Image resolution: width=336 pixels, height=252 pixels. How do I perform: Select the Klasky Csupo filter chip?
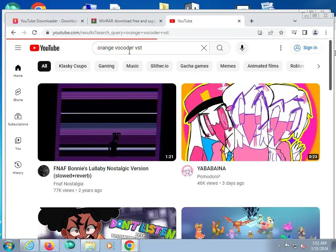pyautogui.click(x=73, y=66)
